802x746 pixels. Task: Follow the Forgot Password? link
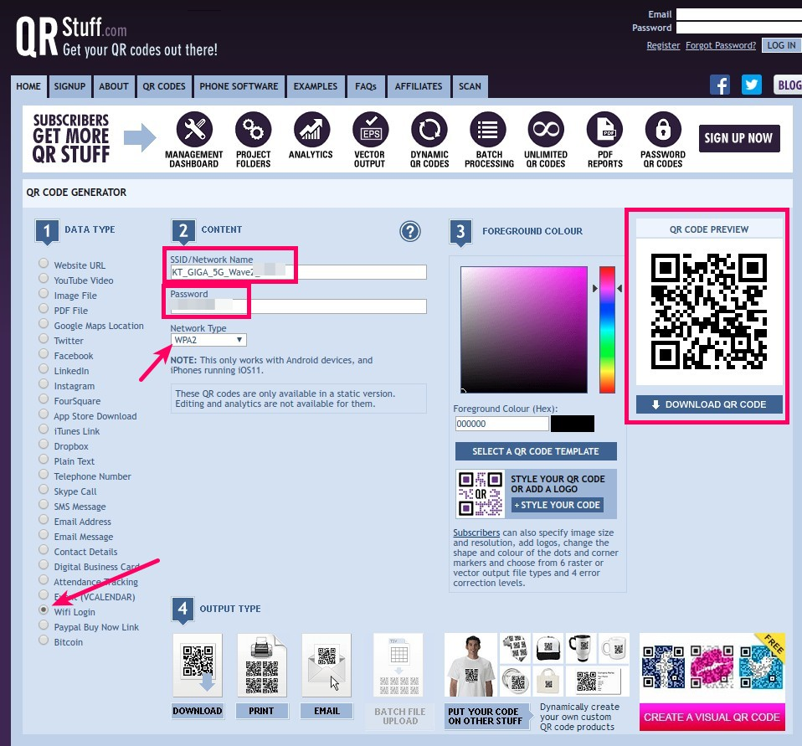[721, 45]
